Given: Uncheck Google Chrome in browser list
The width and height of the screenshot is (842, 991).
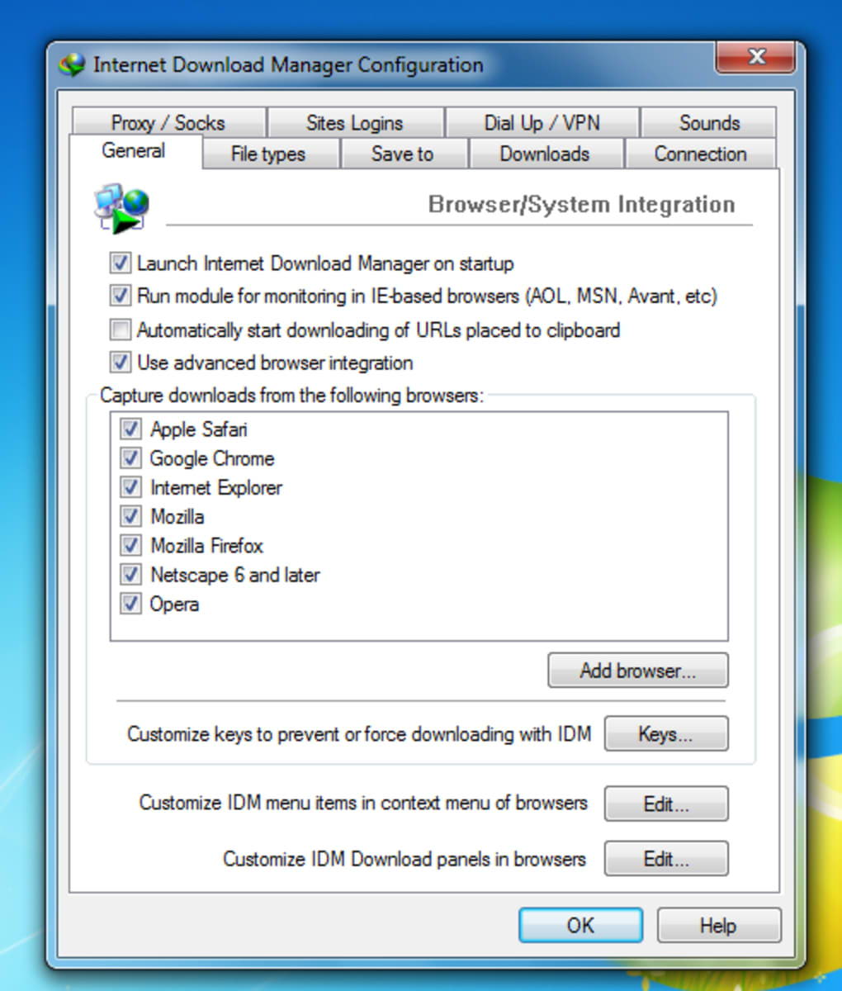Looking at the screenshot, I should [x=130, y=458].
